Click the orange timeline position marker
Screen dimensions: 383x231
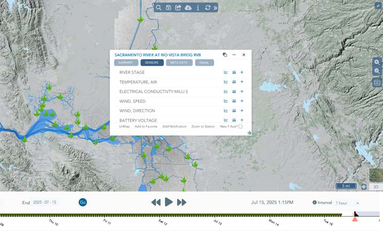pos(355,218)
